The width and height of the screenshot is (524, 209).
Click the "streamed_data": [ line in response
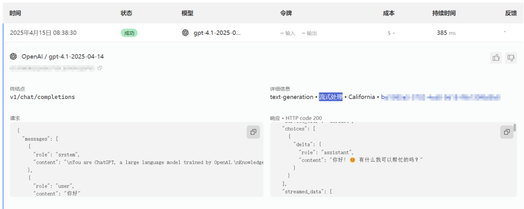point(307,191)
